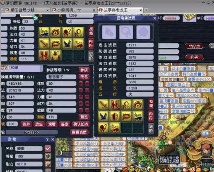Click the blue beast skill in 召唤兽资质 dialog

[138, 116]
